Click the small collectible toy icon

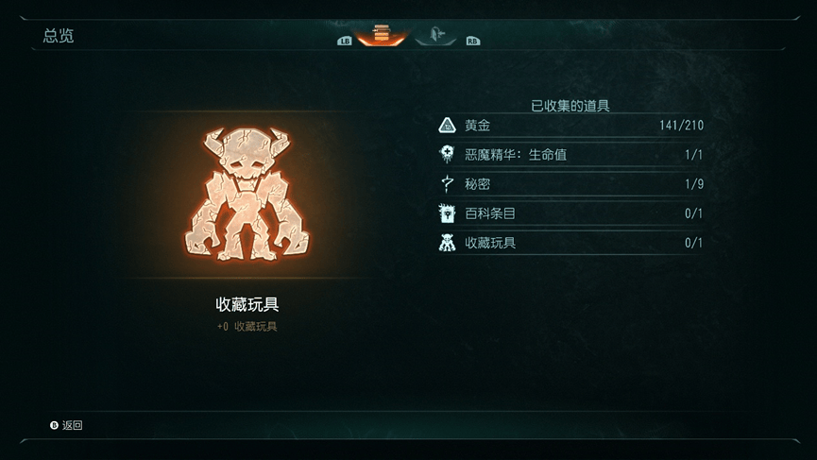447,243
